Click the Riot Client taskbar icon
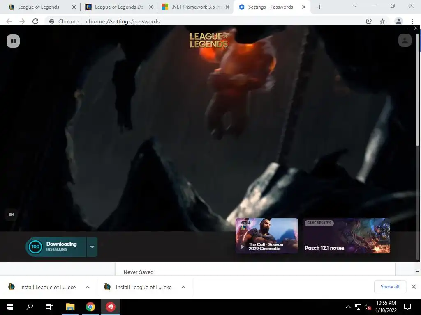The image size is (421, 315). pyautogui.click(x=110, y=307)
